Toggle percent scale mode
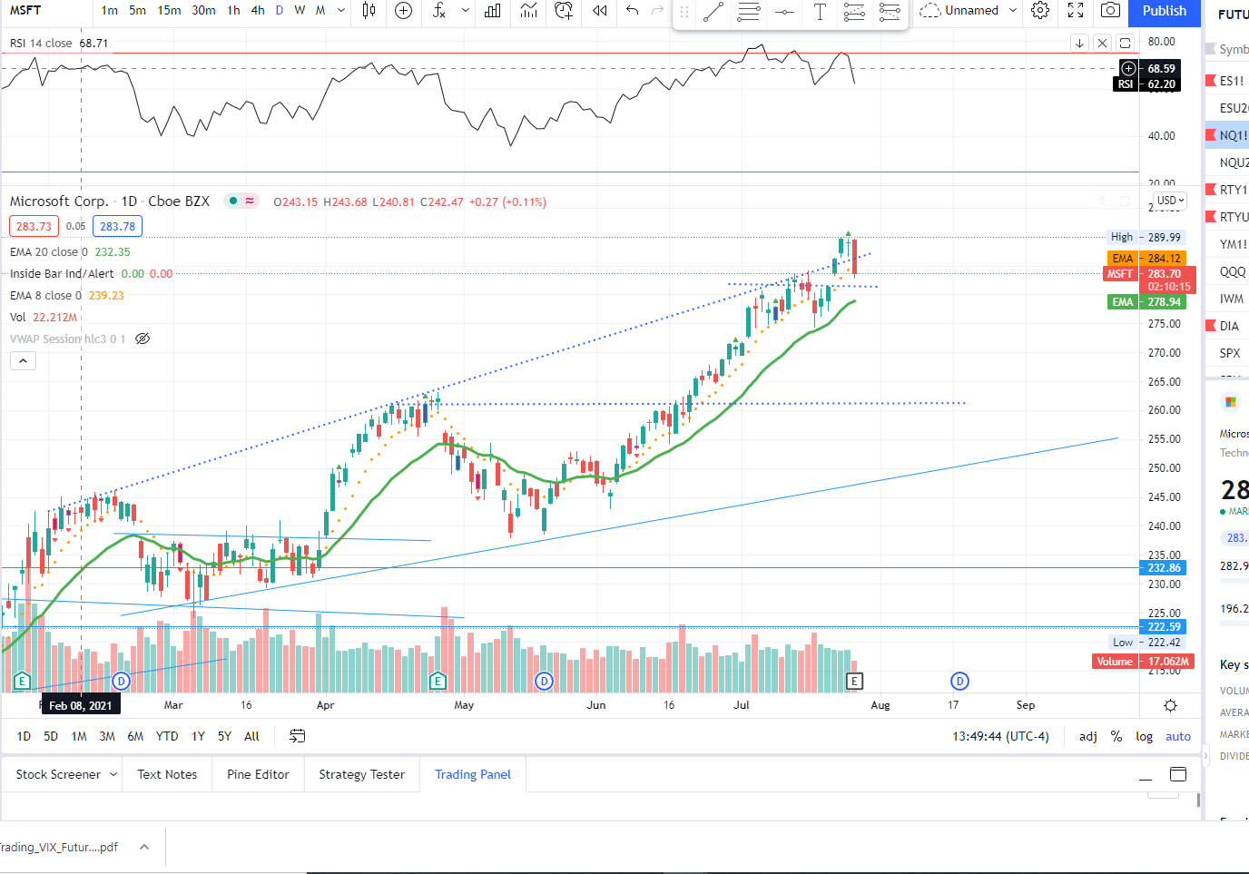The height and width of the screenshot is (874, 1249). (x=1116, y=737)
